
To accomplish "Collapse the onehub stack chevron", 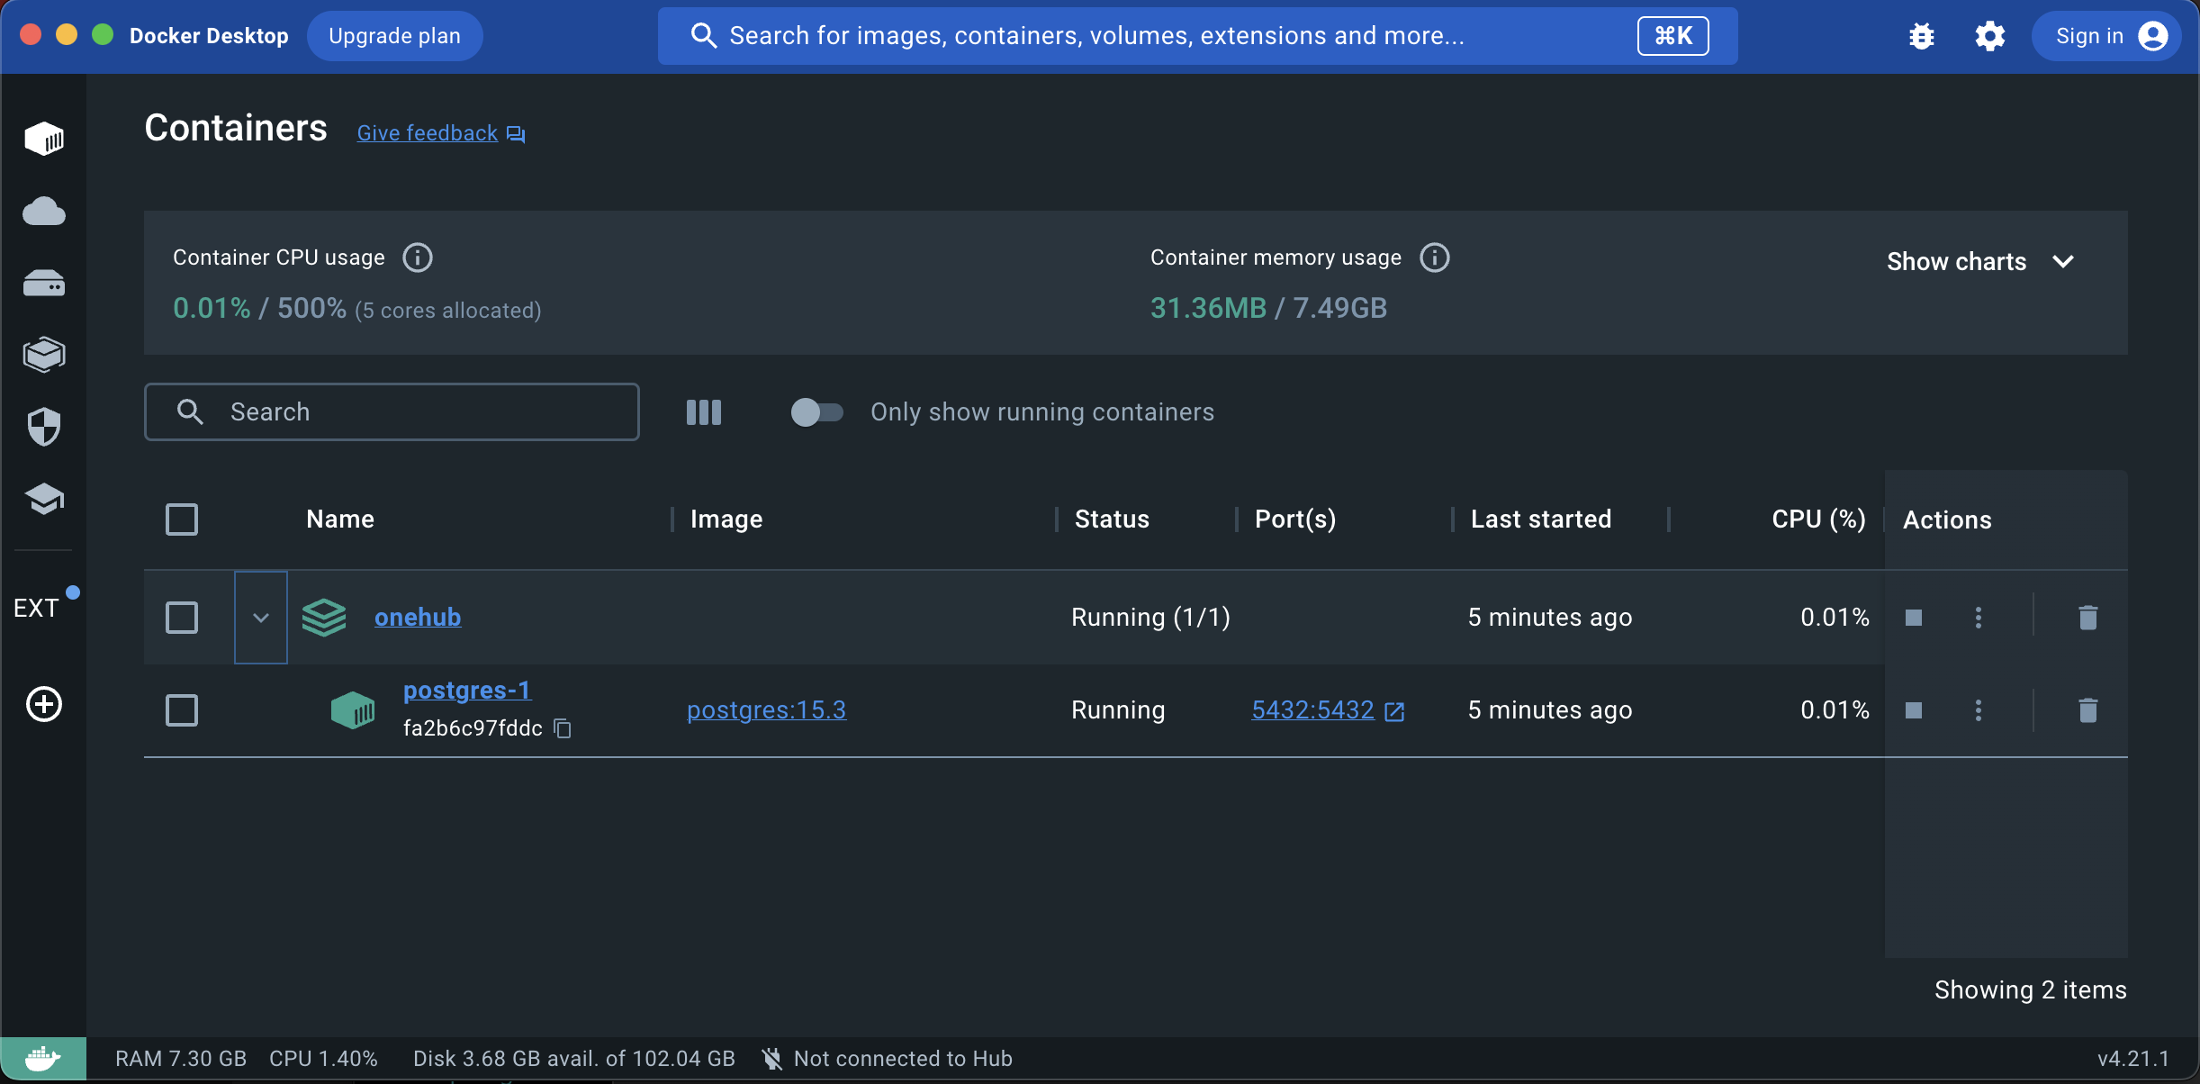I will (x=261, y=618).
